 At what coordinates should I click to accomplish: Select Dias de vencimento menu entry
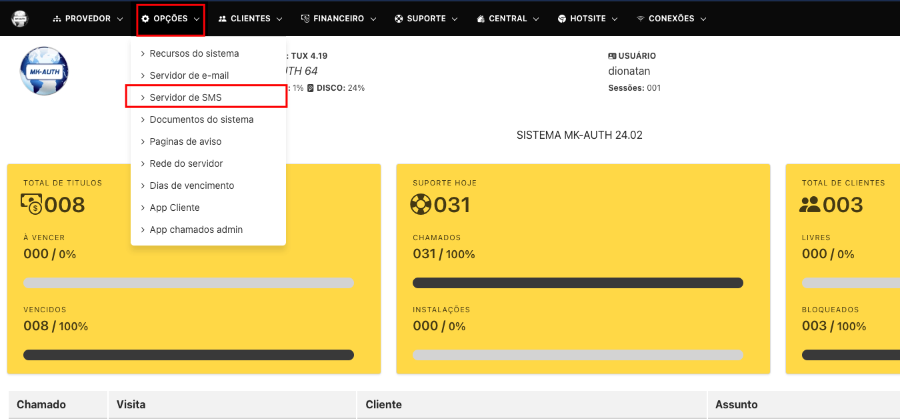192,185
